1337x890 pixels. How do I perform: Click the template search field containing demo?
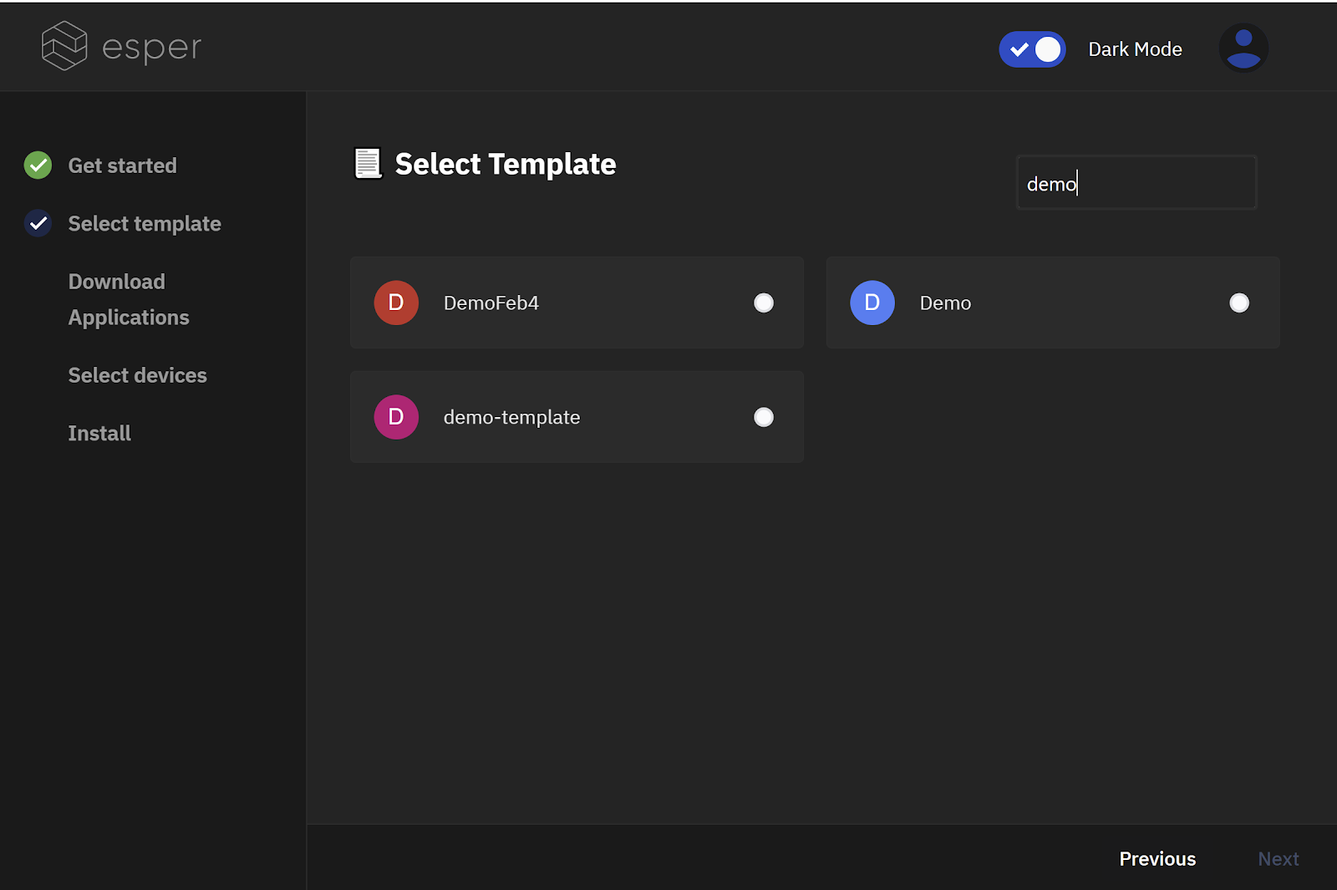(1136, 182)
